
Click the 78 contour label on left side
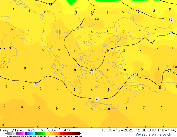35,83
